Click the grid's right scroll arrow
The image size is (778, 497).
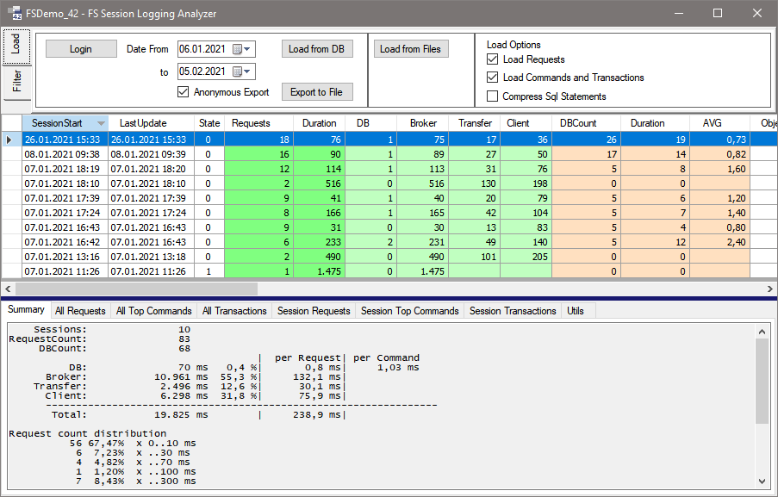(769, 289)
